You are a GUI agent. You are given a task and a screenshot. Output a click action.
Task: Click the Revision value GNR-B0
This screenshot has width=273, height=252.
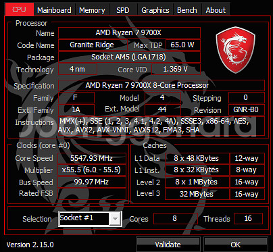pyautogui.click(x=247, y=109)
